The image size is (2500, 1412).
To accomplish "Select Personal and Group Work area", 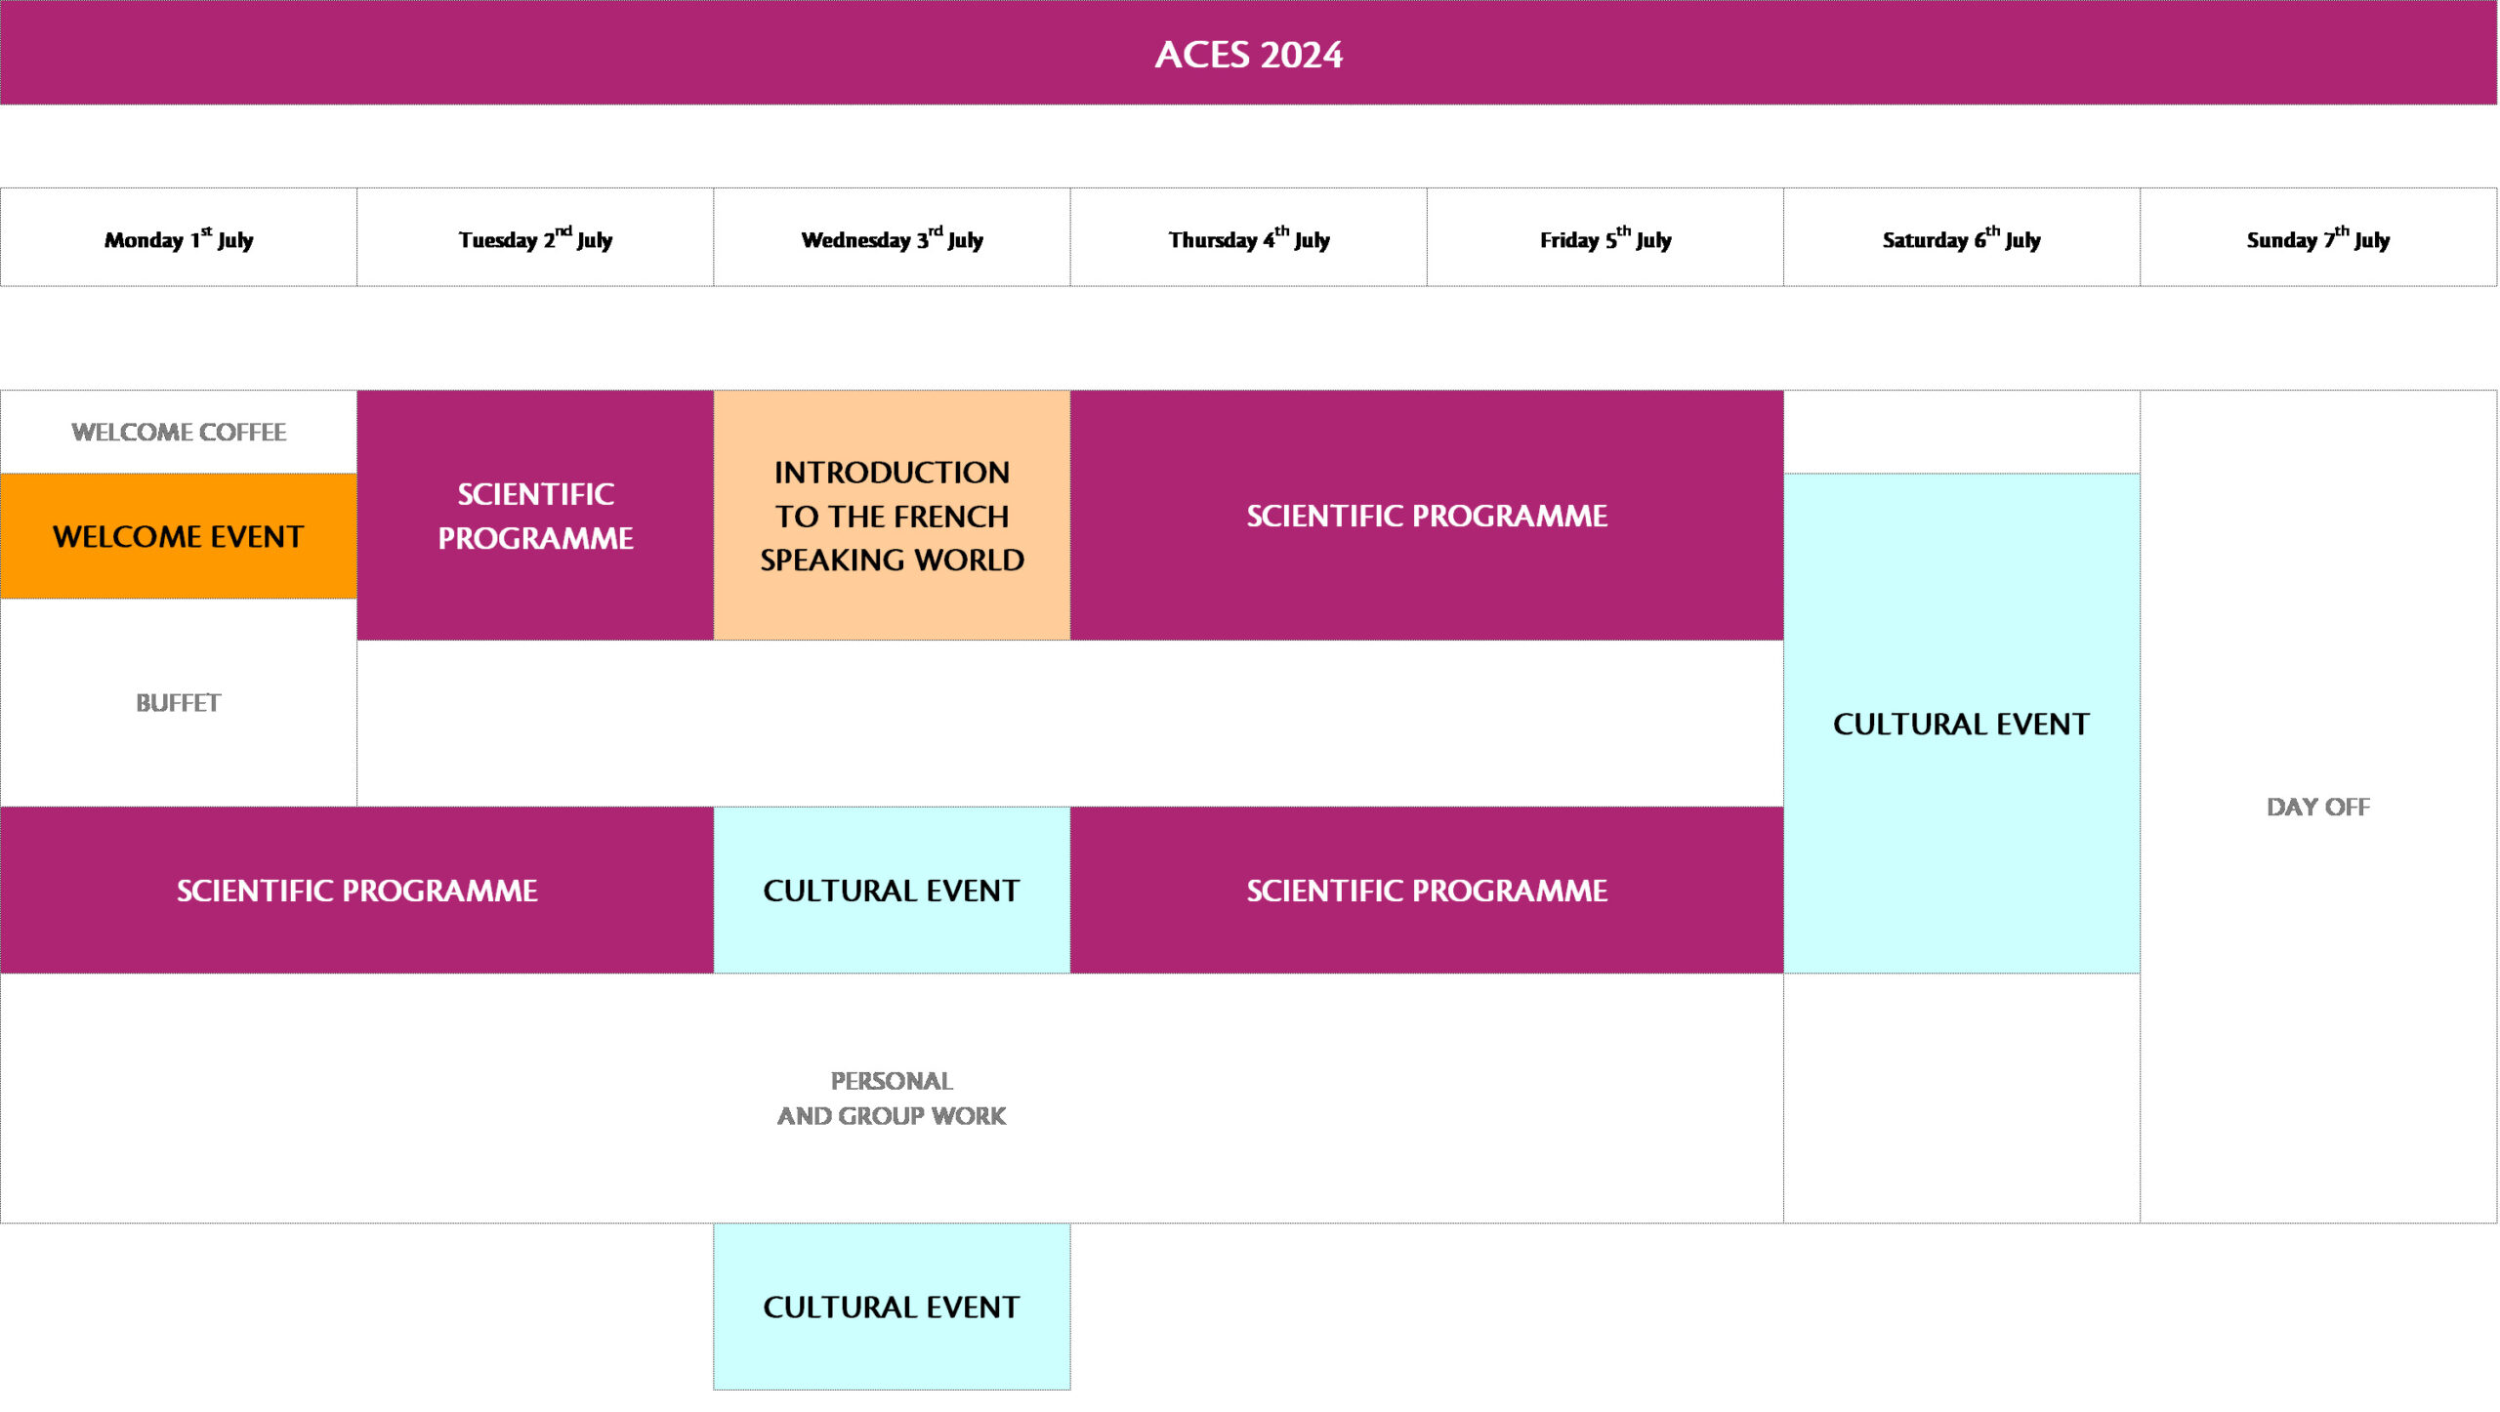I will click(892, 1098).
